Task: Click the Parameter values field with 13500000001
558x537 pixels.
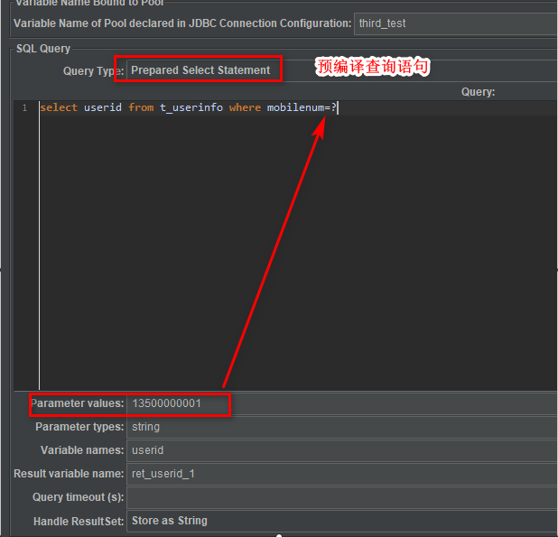Action: point(342,403)
